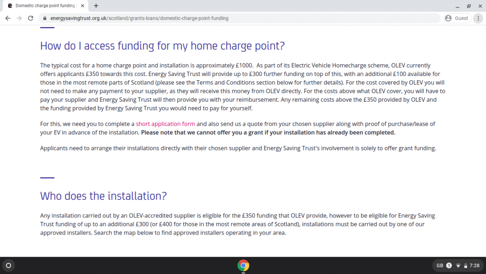The image size is (486, 274).
Task: Open Chrome's three-dot menu
Action: pos(478,18)
